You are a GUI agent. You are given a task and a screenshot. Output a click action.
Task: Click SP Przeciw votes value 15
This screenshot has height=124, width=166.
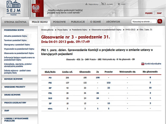[109, 103]
